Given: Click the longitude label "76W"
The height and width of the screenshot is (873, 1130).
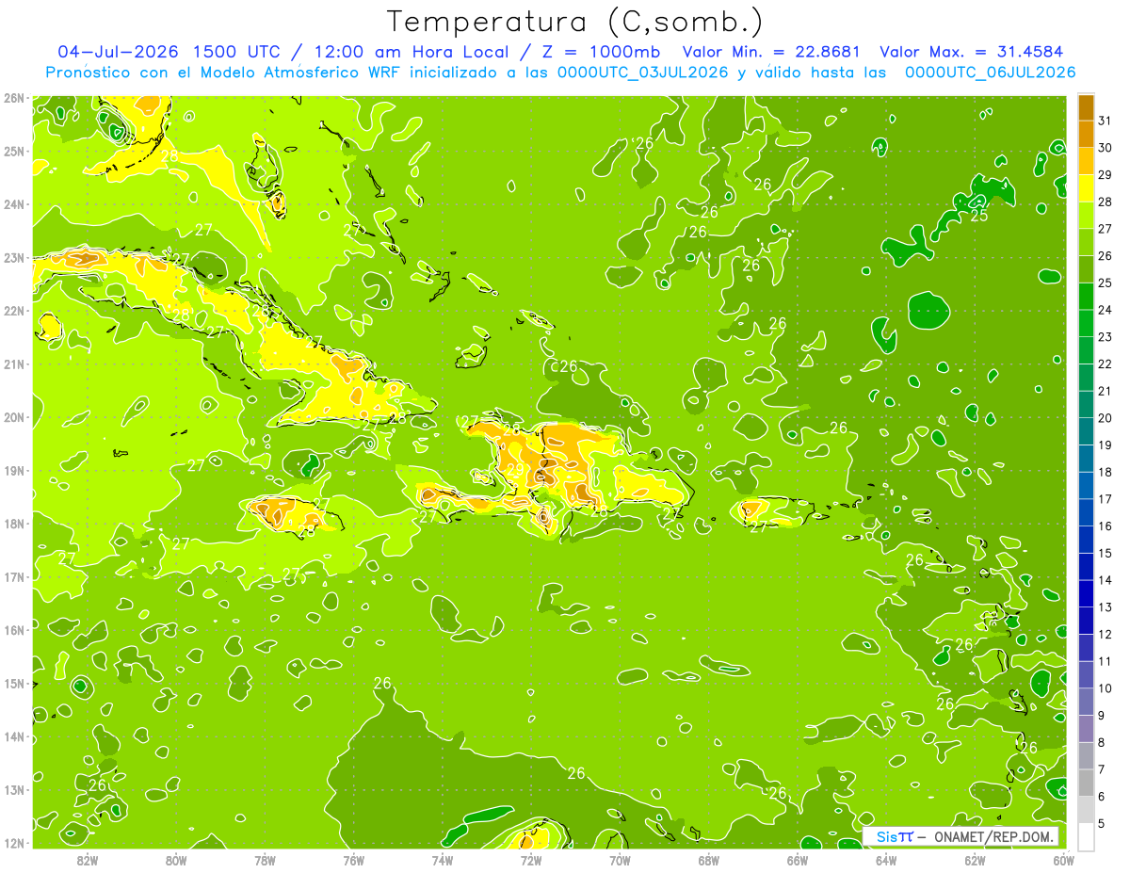Looking at the screenshot, I should 353,860.
